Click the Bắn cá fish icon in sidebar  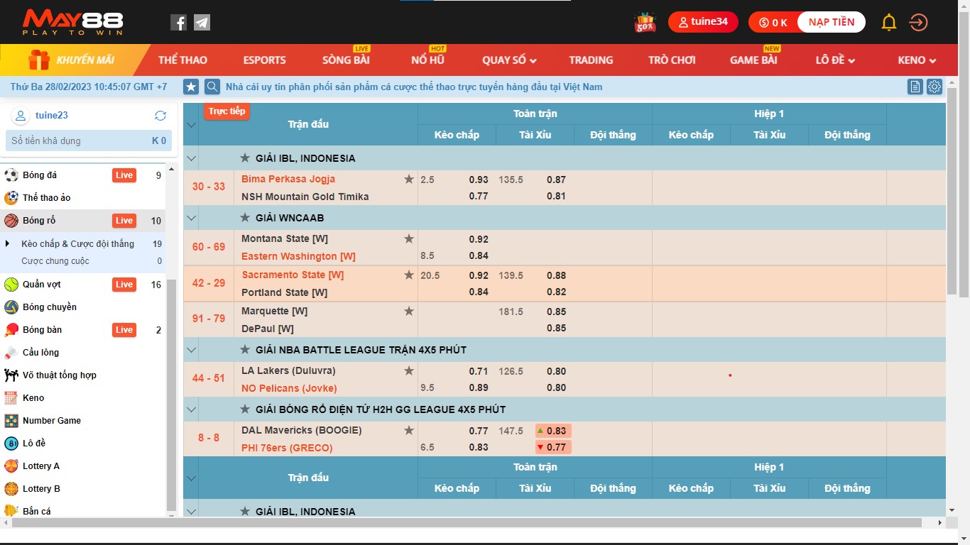tap(11, 511)
